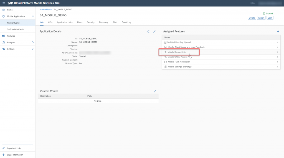The width and height of the screenshot is (284, 158).
Task: Open Legal Information in sidebar
Action: [x=17, y=155]
